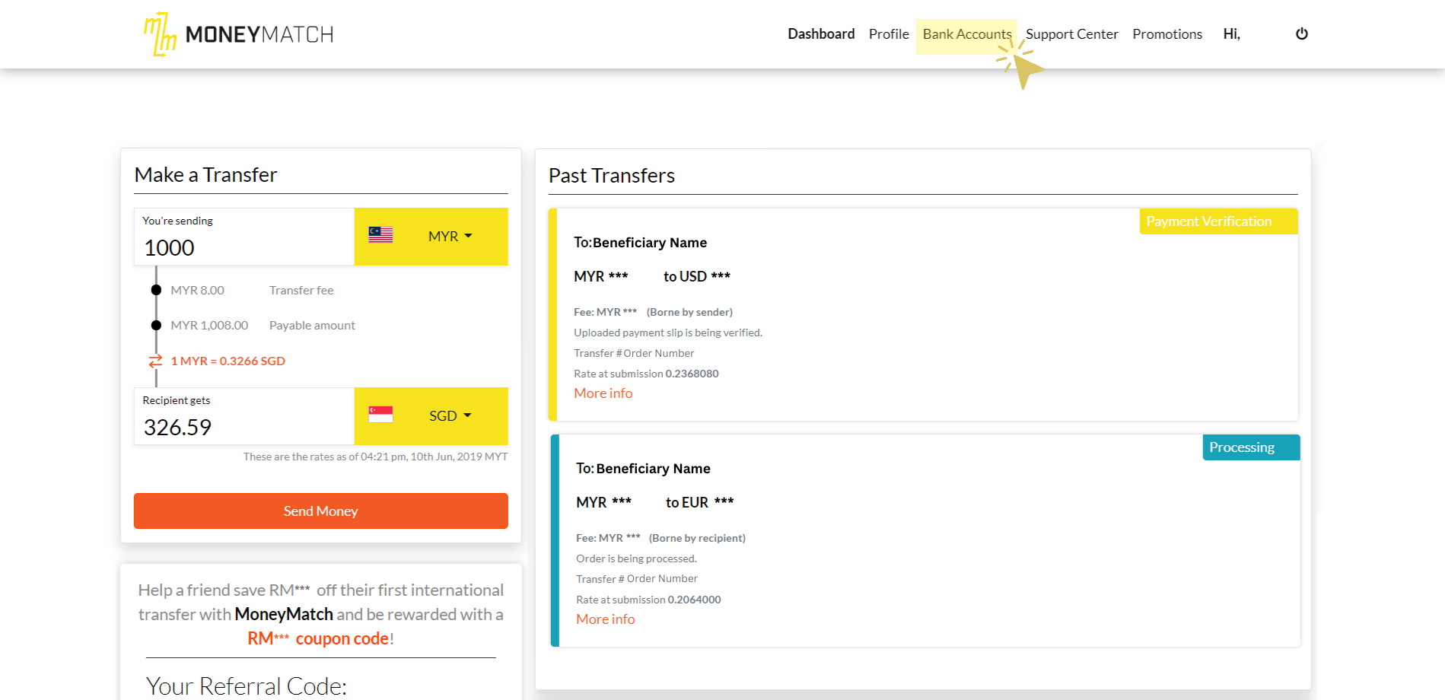Click the MoneyMatch logo

click(239, 34)
